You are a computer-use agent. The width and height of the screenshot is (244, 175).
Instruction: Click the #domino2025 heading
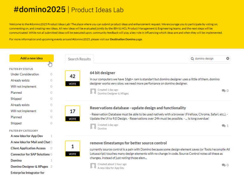tap(39, 9)
